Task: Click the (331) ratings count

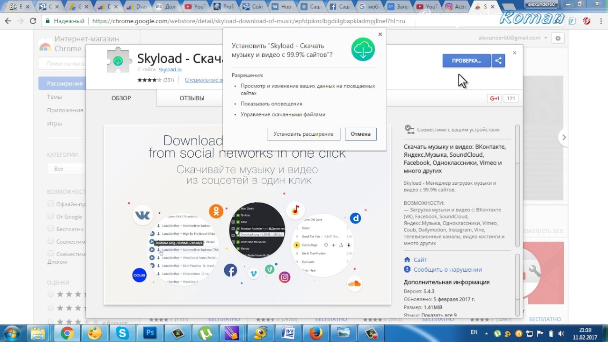Action: pyautogui.click(x=169, y=80)
